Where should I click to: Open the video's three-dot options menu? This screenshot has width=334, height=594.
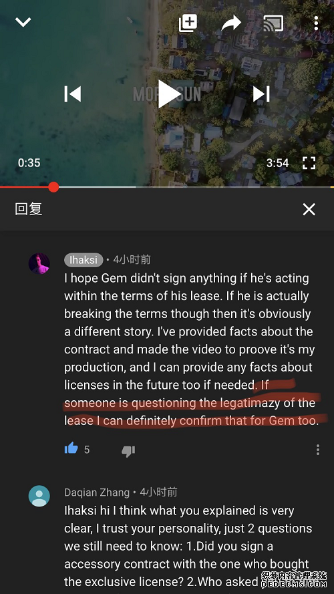(x=316, y=23)
